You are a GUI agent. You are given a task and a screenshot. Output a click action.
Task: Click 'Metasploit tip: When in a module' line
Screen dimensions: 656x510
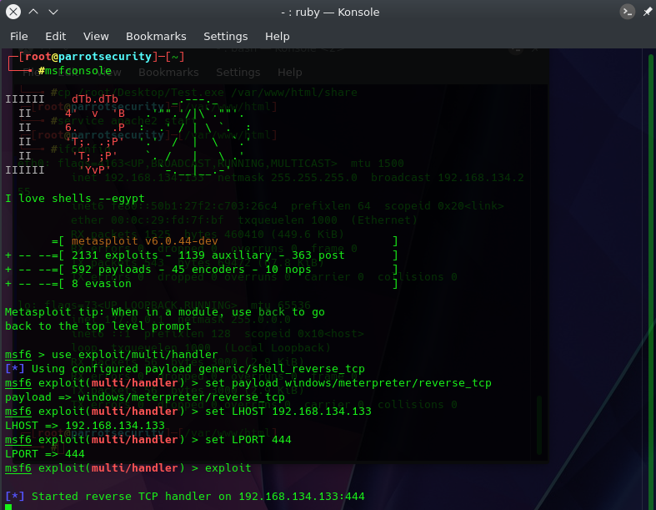165,312
